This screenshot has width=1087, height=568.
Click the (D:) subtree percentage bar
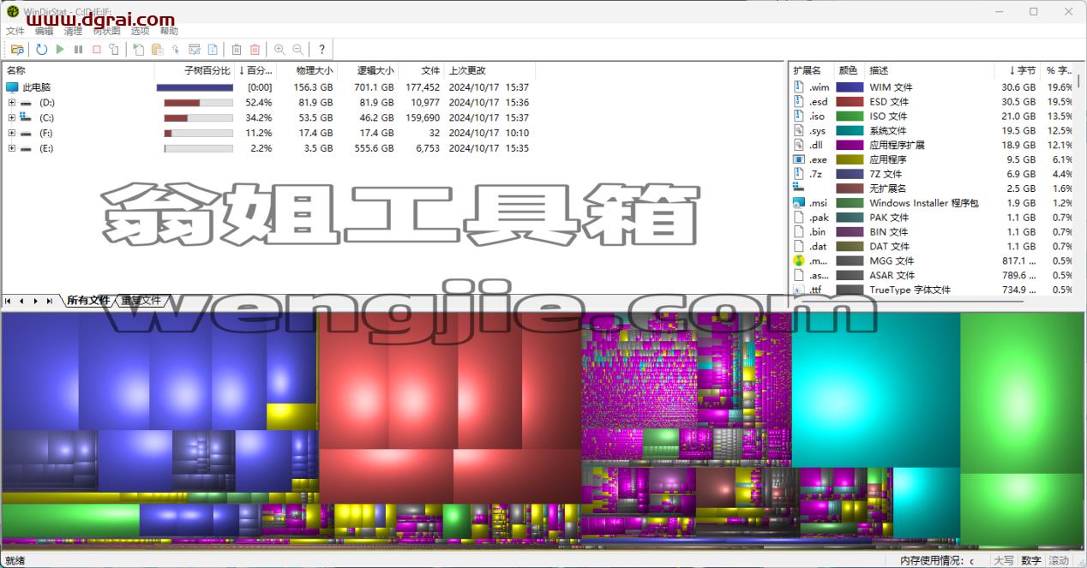click(198, 103)
